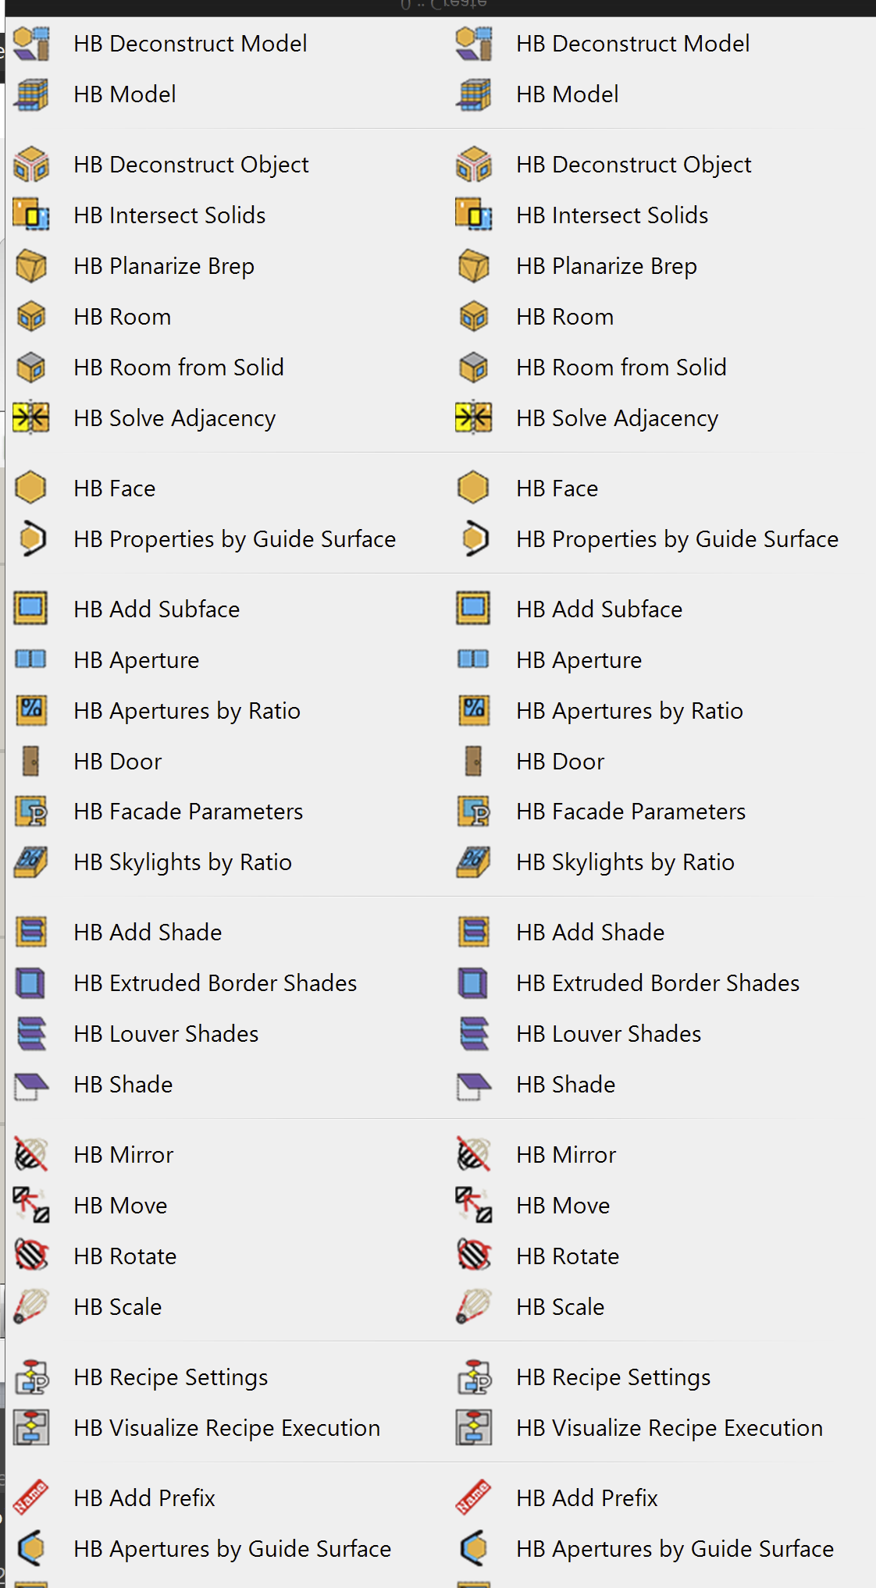Select the HB Face hexagon icon in right column
This screenshot has width=876, height=1588.
pyautogui.click(x=474, y=488)
